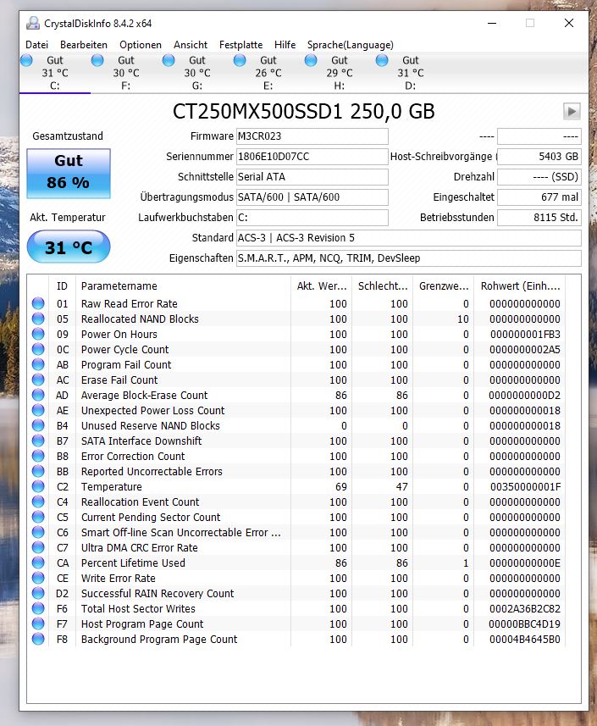597x726 pixels.
Task: Click the Parametername column header
Action: tap(184, 286)
